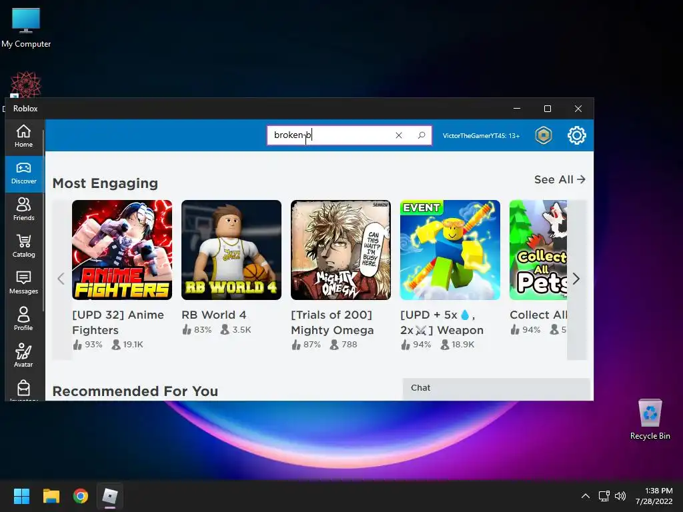The height and width of the screenshot is (512, 683).
Task: Open the Anime Fighters game thumbnail
Action: pyautogui.click(x=122, y=250)
